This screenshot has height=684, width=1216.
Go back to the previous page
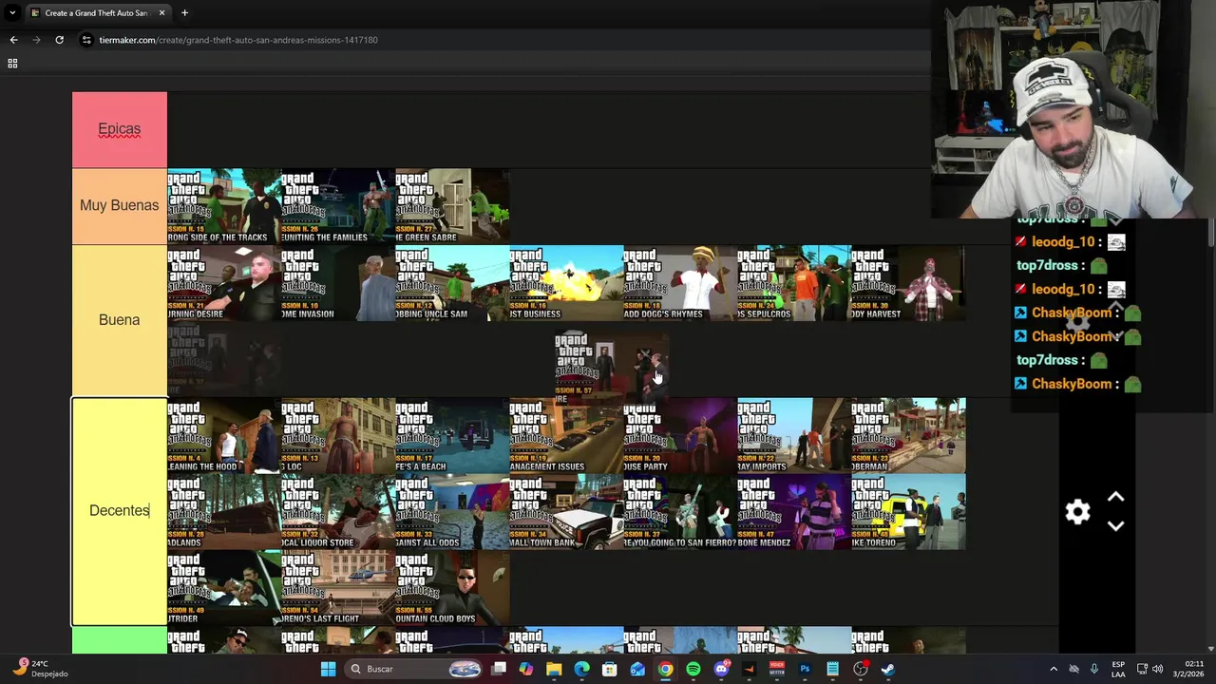(13, 40)
